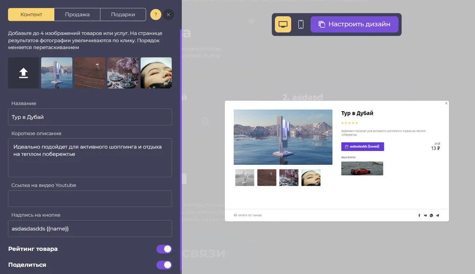475x274 pixels.
Task: Close the editor panel with X button
Action: [168, 14]
